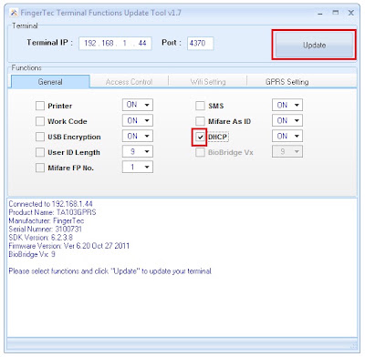The image size is (365, 357).
Task: Click the 'Serial Numner: 3100731' line
Action: [46, 229]
